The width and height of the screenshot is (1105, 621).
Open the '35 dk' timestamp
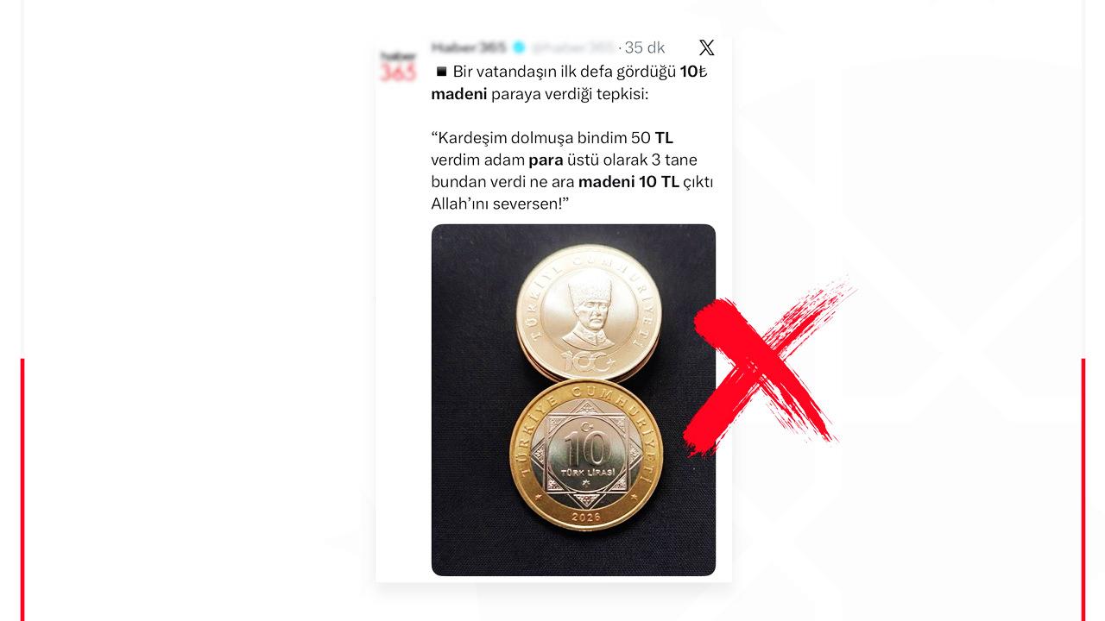point(644,47)
